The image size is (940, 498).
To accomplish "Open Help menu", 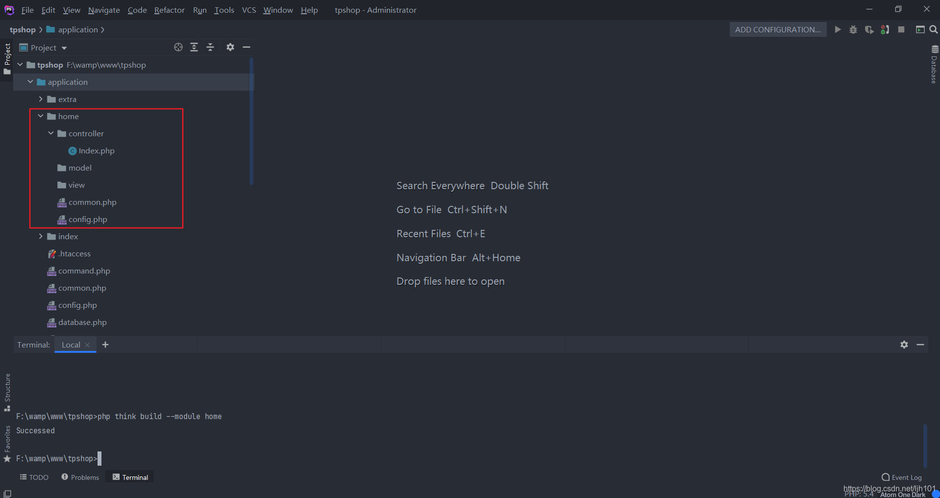I will coord(309,10).
